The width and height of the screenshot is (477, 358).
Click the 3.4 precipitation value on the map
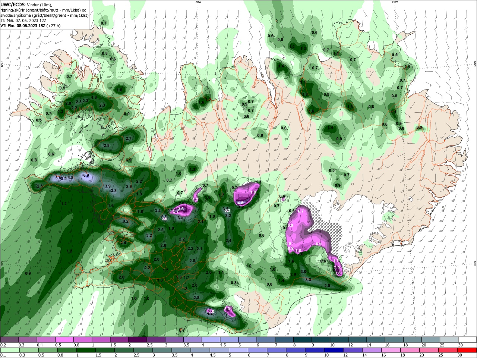coord(158,211)
